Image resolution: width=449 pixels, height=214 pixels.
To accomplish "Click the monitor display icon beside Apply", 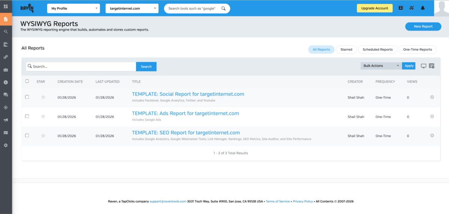I will point(424,66).
